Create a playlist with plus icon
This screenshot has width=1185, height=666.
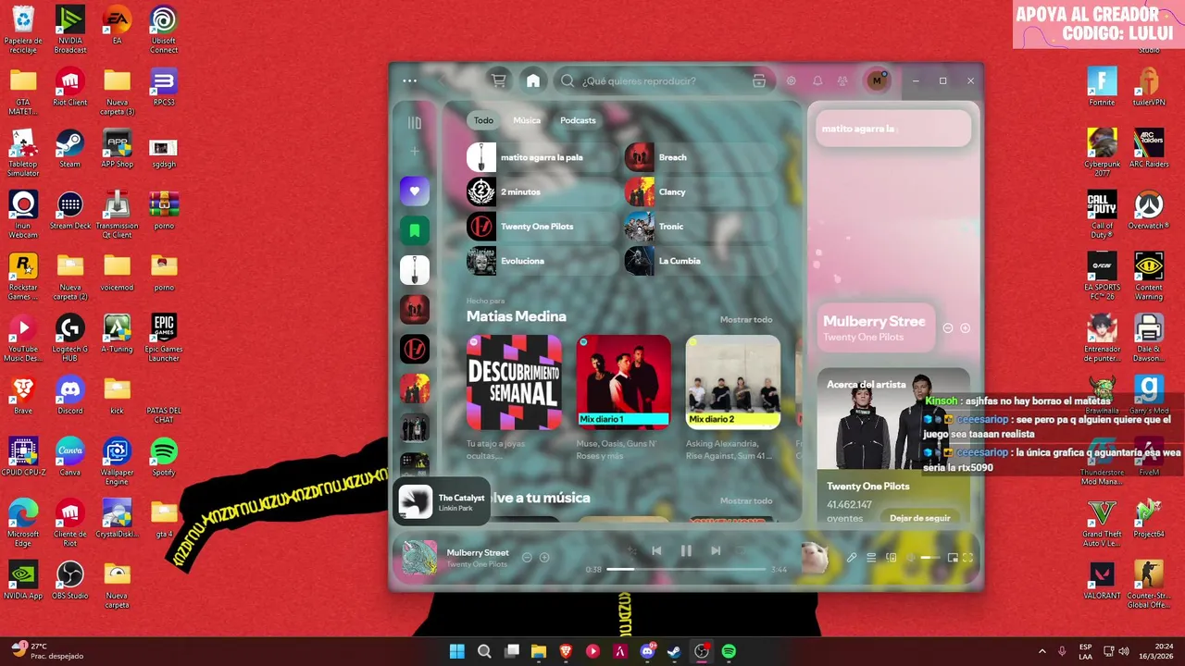(x=415, y=151)
